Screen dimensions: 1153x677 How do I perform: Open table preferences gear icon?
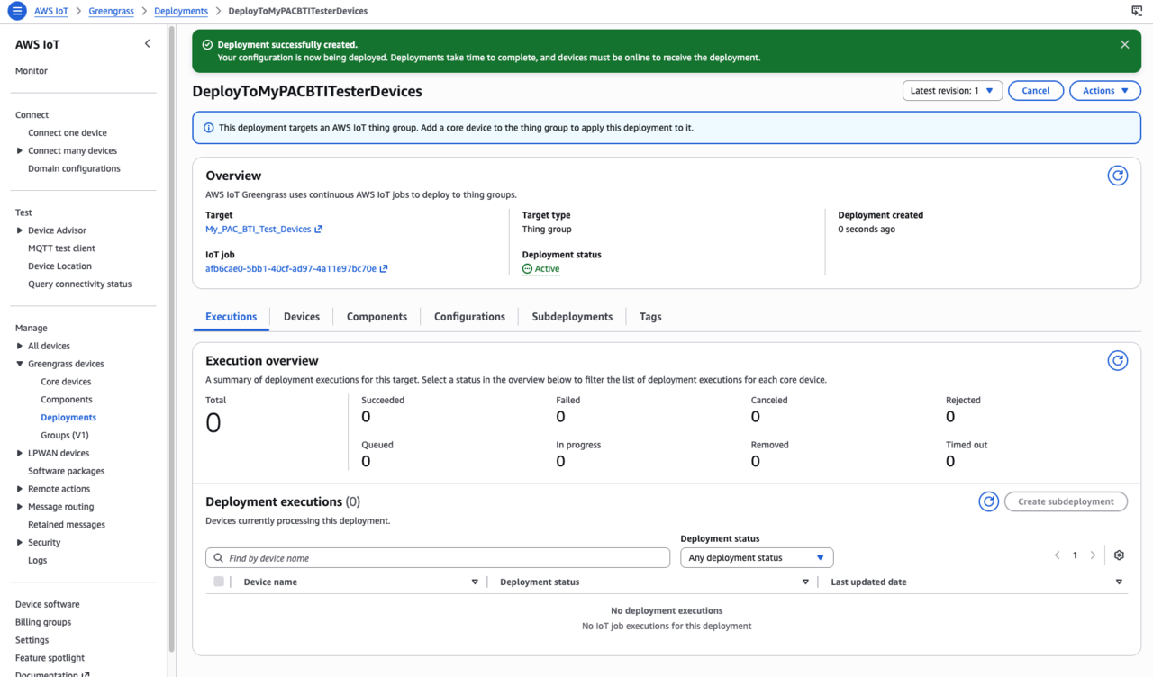click(x=1119, y=555)
